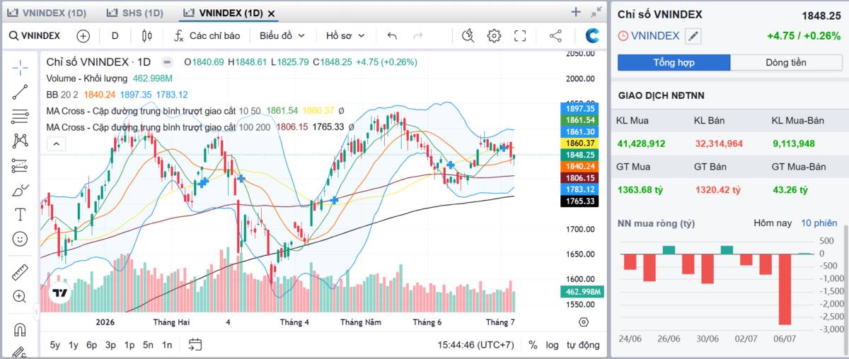
Task: Set range to 1y
Action: pyautogui.click(x=74, y=345)
